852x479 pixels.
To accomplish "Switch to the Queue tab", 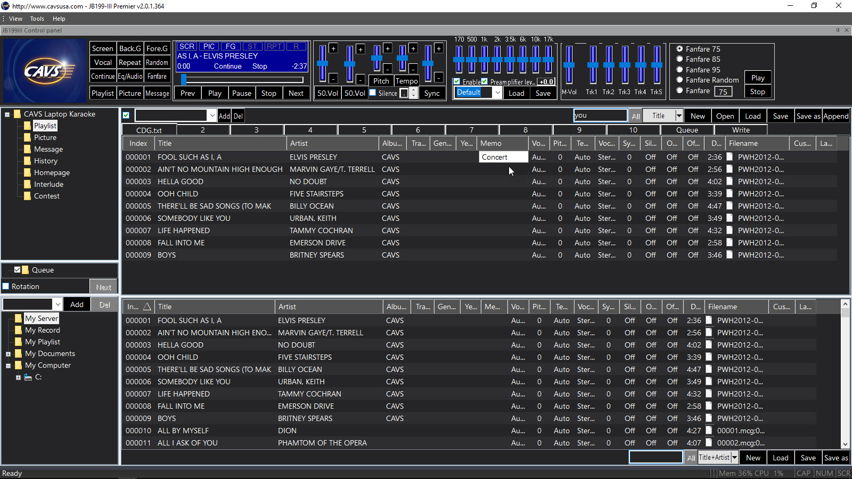I will pos(687,130).
